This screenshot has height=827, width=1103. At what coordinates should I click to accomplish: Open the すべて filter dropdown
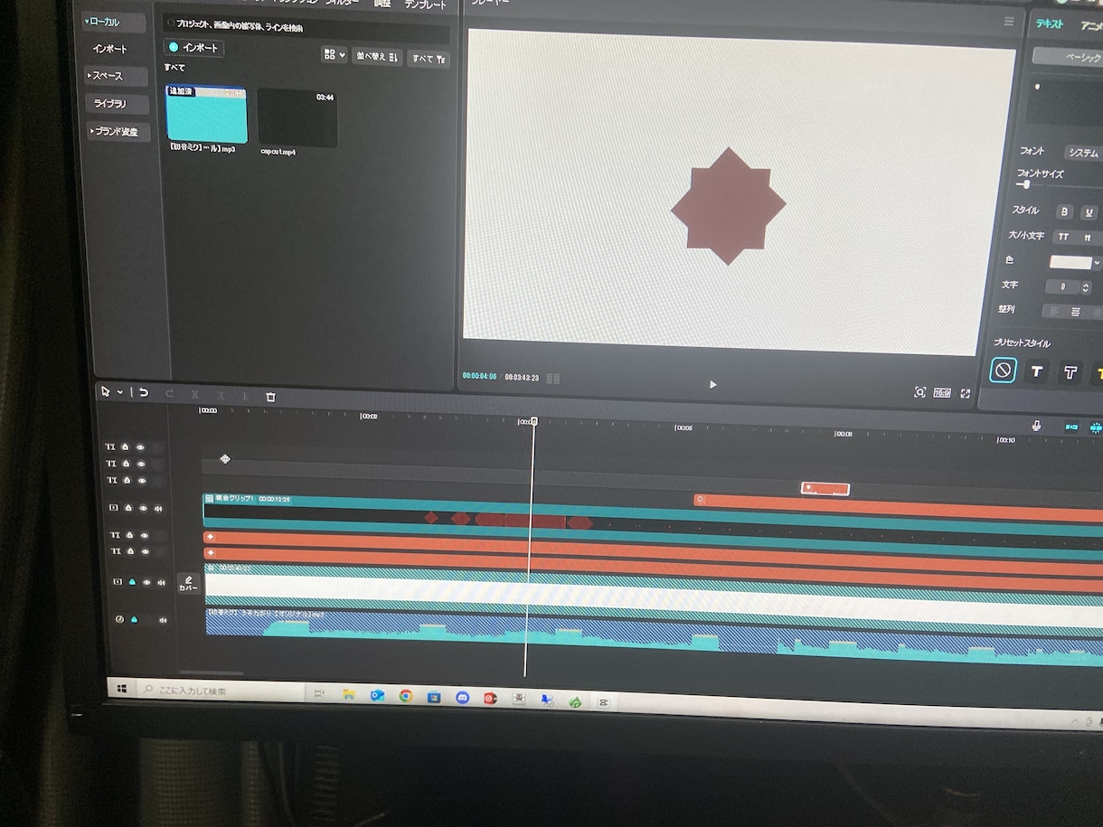coord(428,59)
